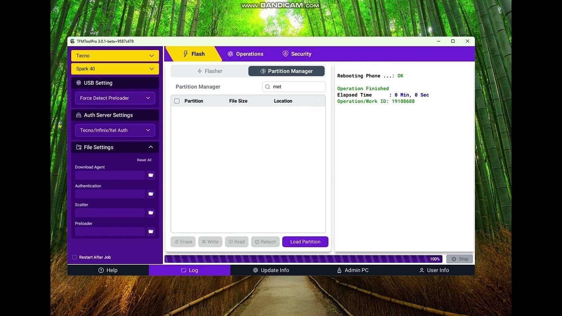Switch to the Operations tab

245,54
